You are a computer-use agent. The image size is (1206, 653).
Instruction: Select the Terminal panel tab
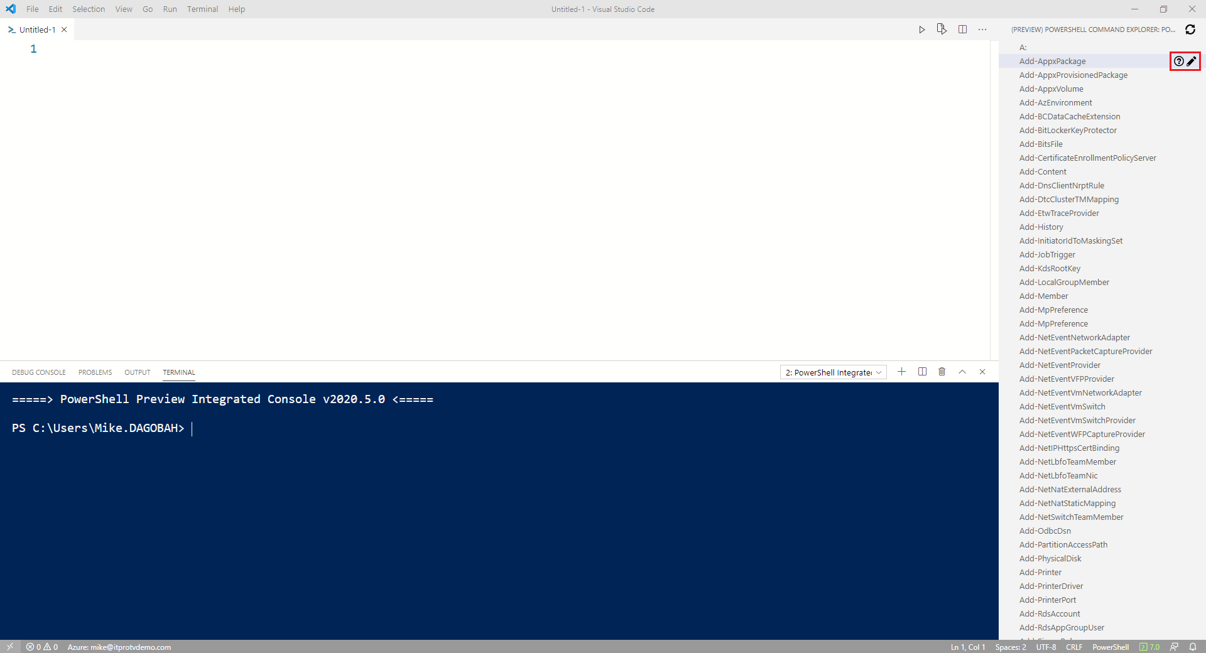point(179,372)
